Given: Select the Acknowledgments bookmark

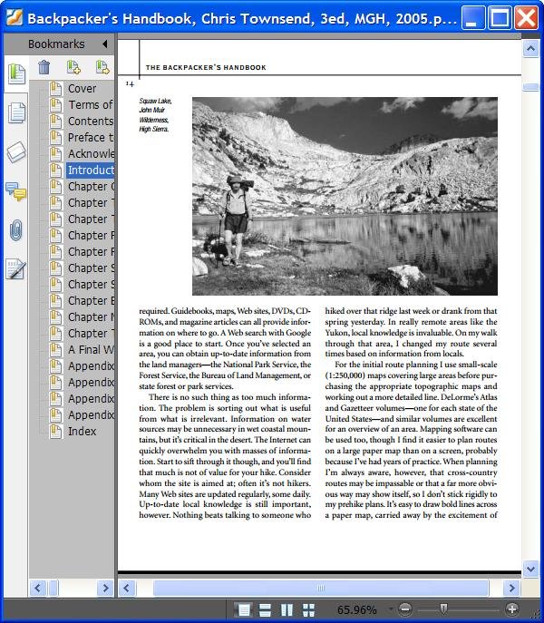Looking at the screenshot, I should [91, 153].
